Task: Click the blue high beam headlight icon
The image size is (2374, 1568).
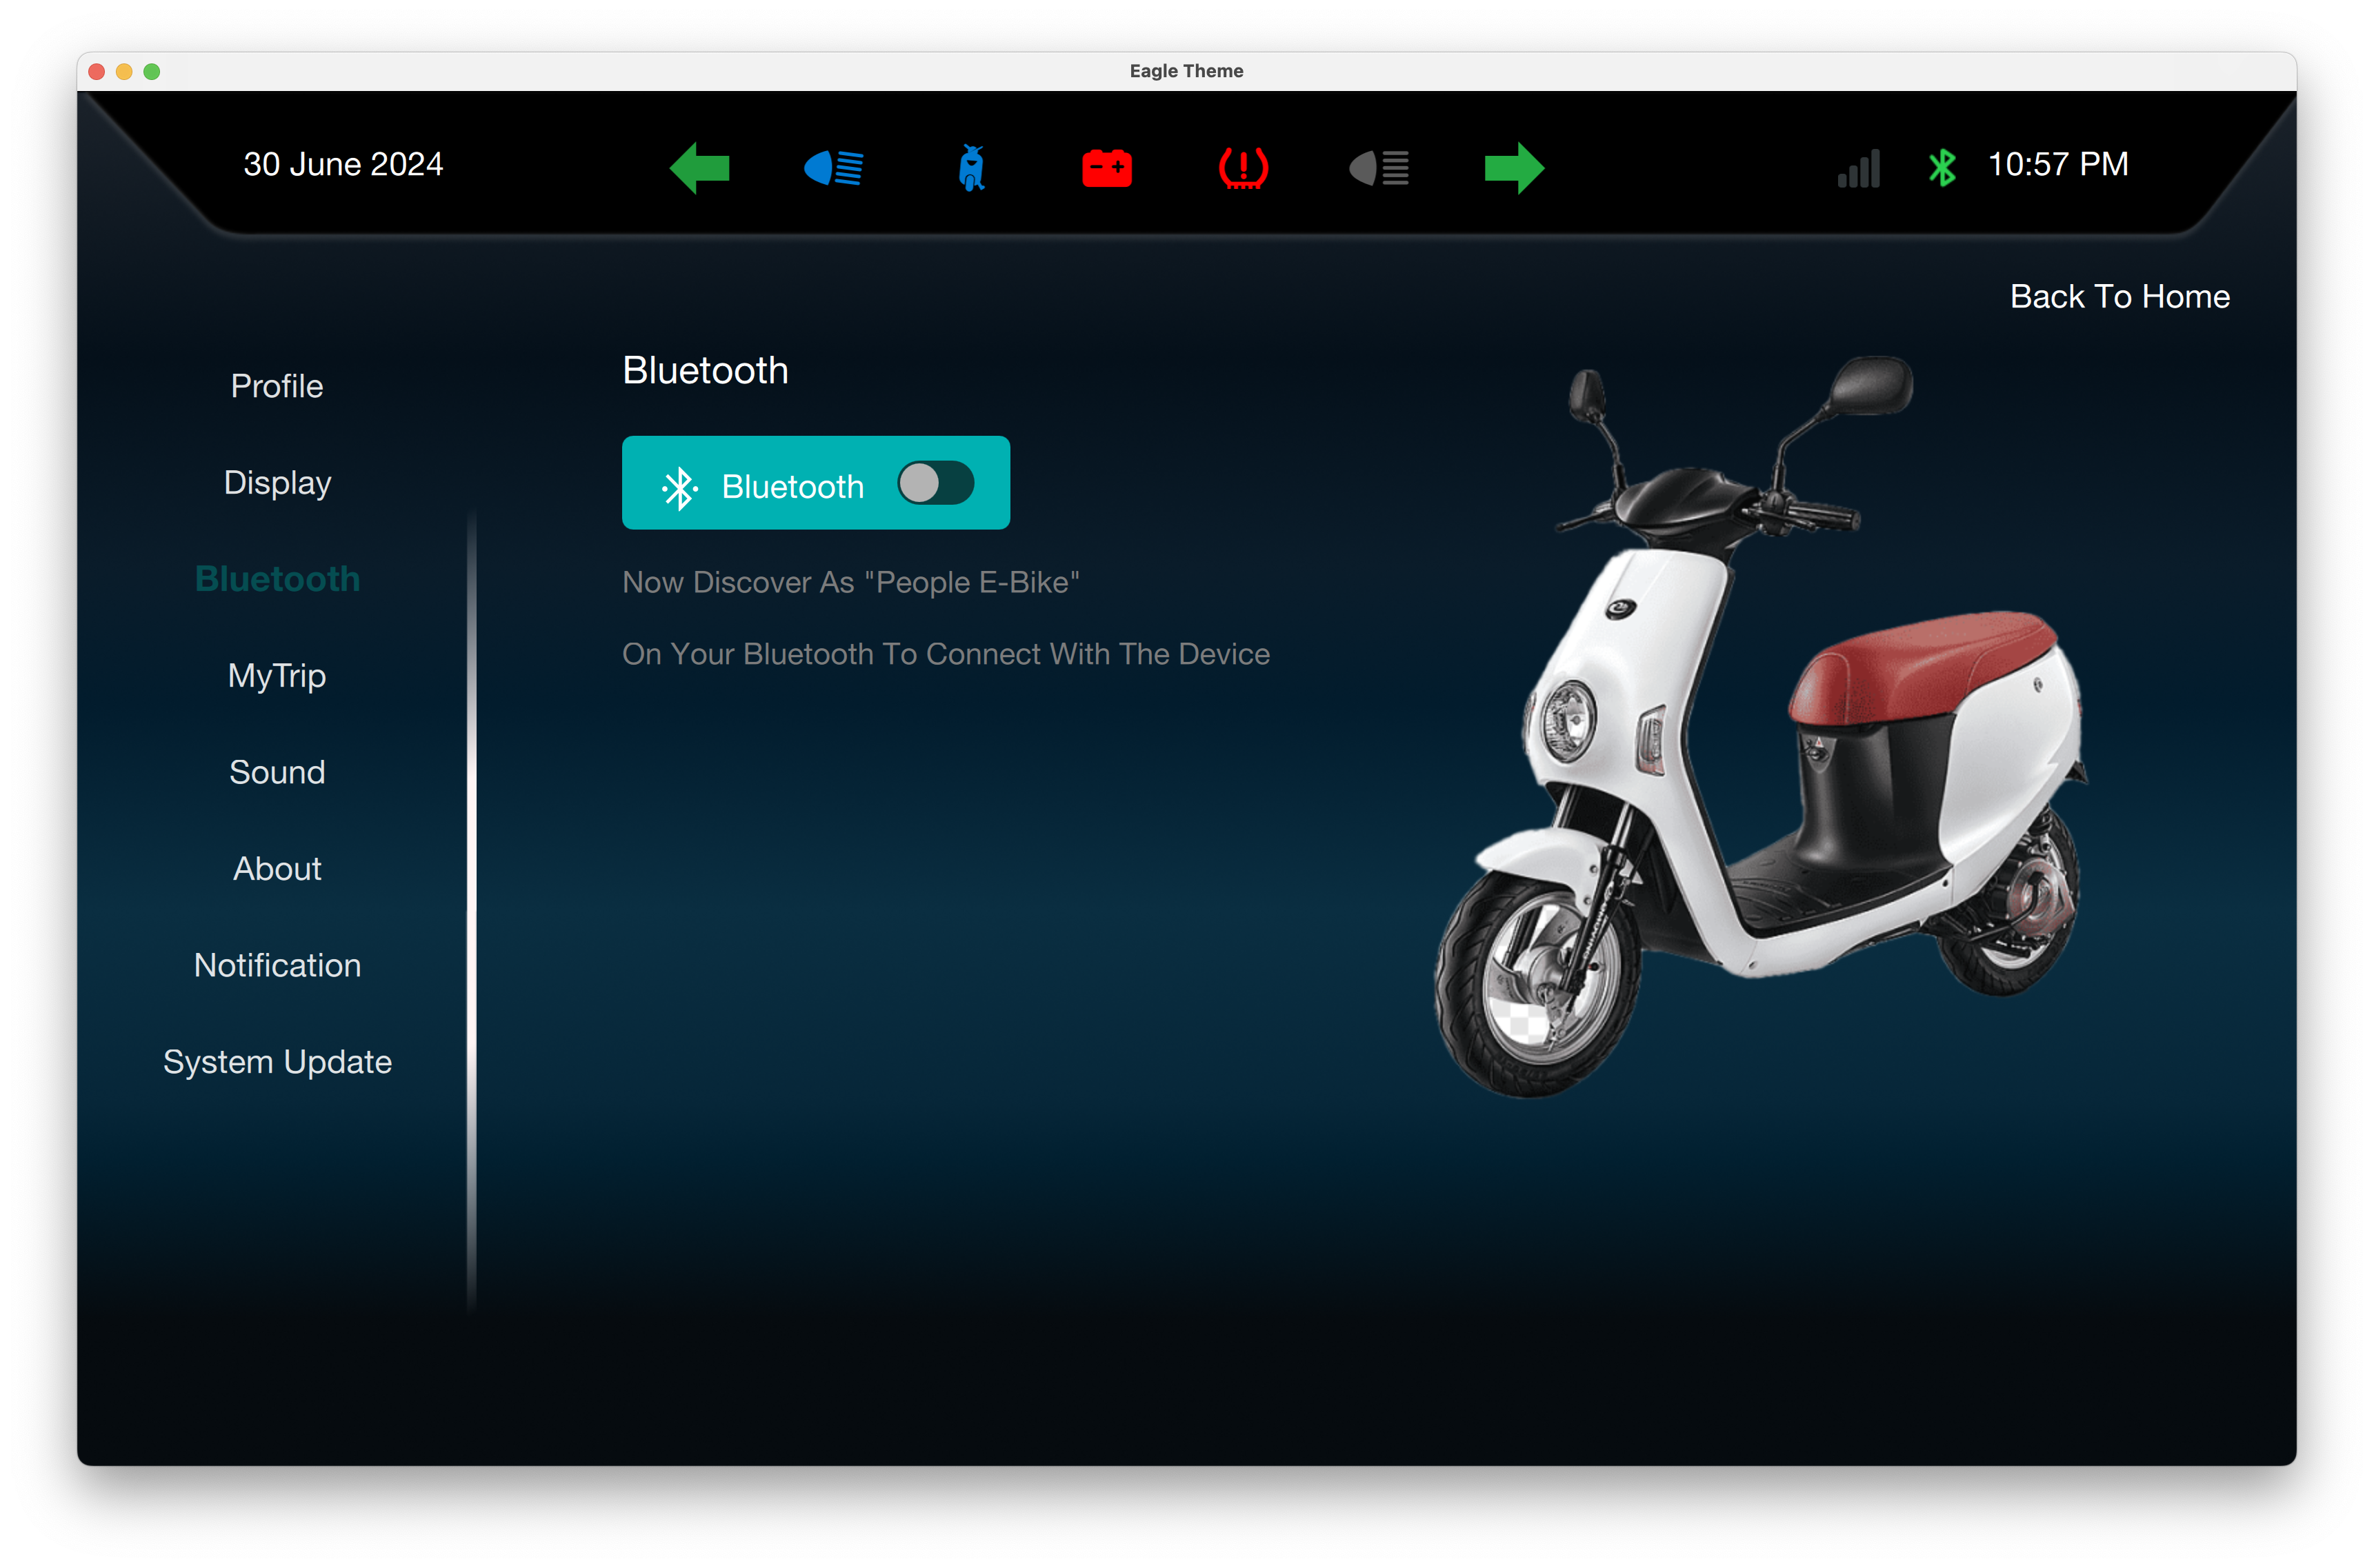Action: [x=834, y=167]
